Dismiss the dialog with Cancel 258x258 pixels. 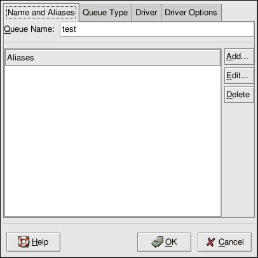[x=224, y=242]
